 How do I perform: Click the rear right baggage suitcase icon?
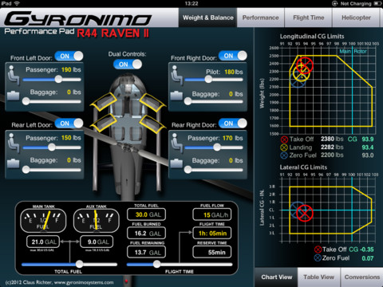click(x=176, y=163)
